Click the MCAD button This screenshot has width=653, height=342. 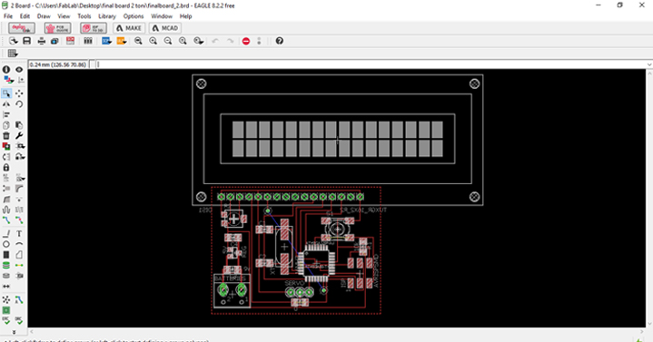pos(165,28)
